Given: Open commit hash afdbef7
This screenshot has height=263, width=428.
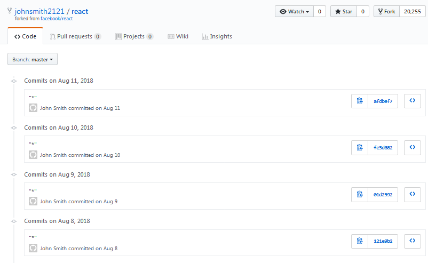Looking at the screenshot, I should click(383, 101).
